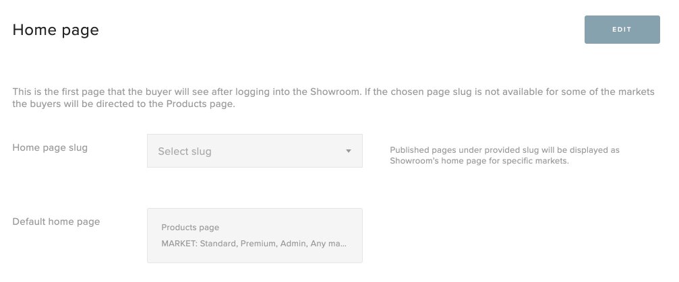Image resolution: width=679 pixels, height=282 pixels.
Task: Click the directed to Products page sentence
Action: (123, 104)
